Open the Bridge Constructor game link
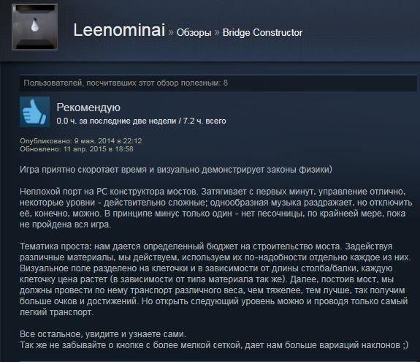The image size is (420, 362). (x=262, y=32)
